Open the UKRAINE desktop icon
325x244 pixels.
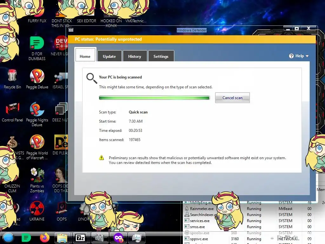coord(37,211)
